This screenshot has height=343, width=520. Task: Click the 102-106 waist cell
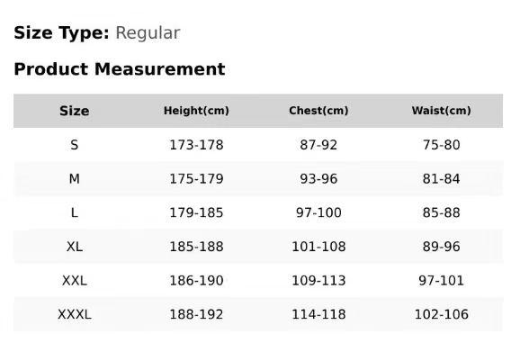pos(442,314)
